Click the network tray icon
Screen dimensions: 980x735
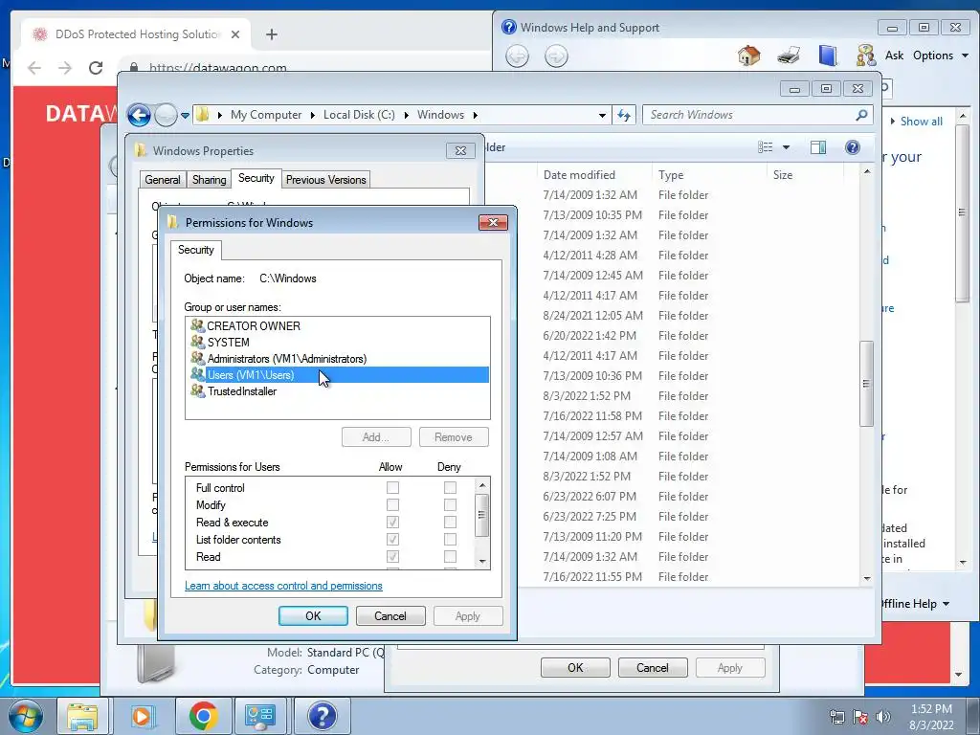(836, 717)
